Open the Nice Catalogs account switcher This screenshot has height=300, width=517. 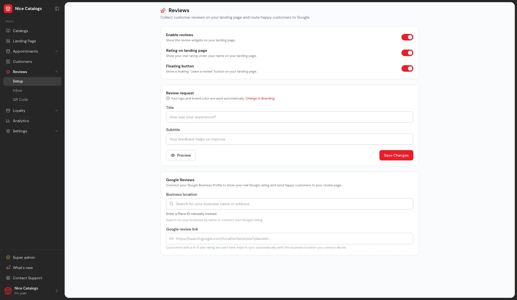pyautogui.click(x=32, y=291)
